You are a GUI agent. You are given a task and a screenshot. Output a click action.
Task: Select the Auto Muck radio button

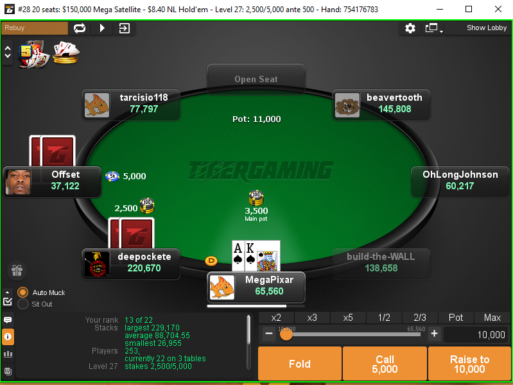coord(22,293)
